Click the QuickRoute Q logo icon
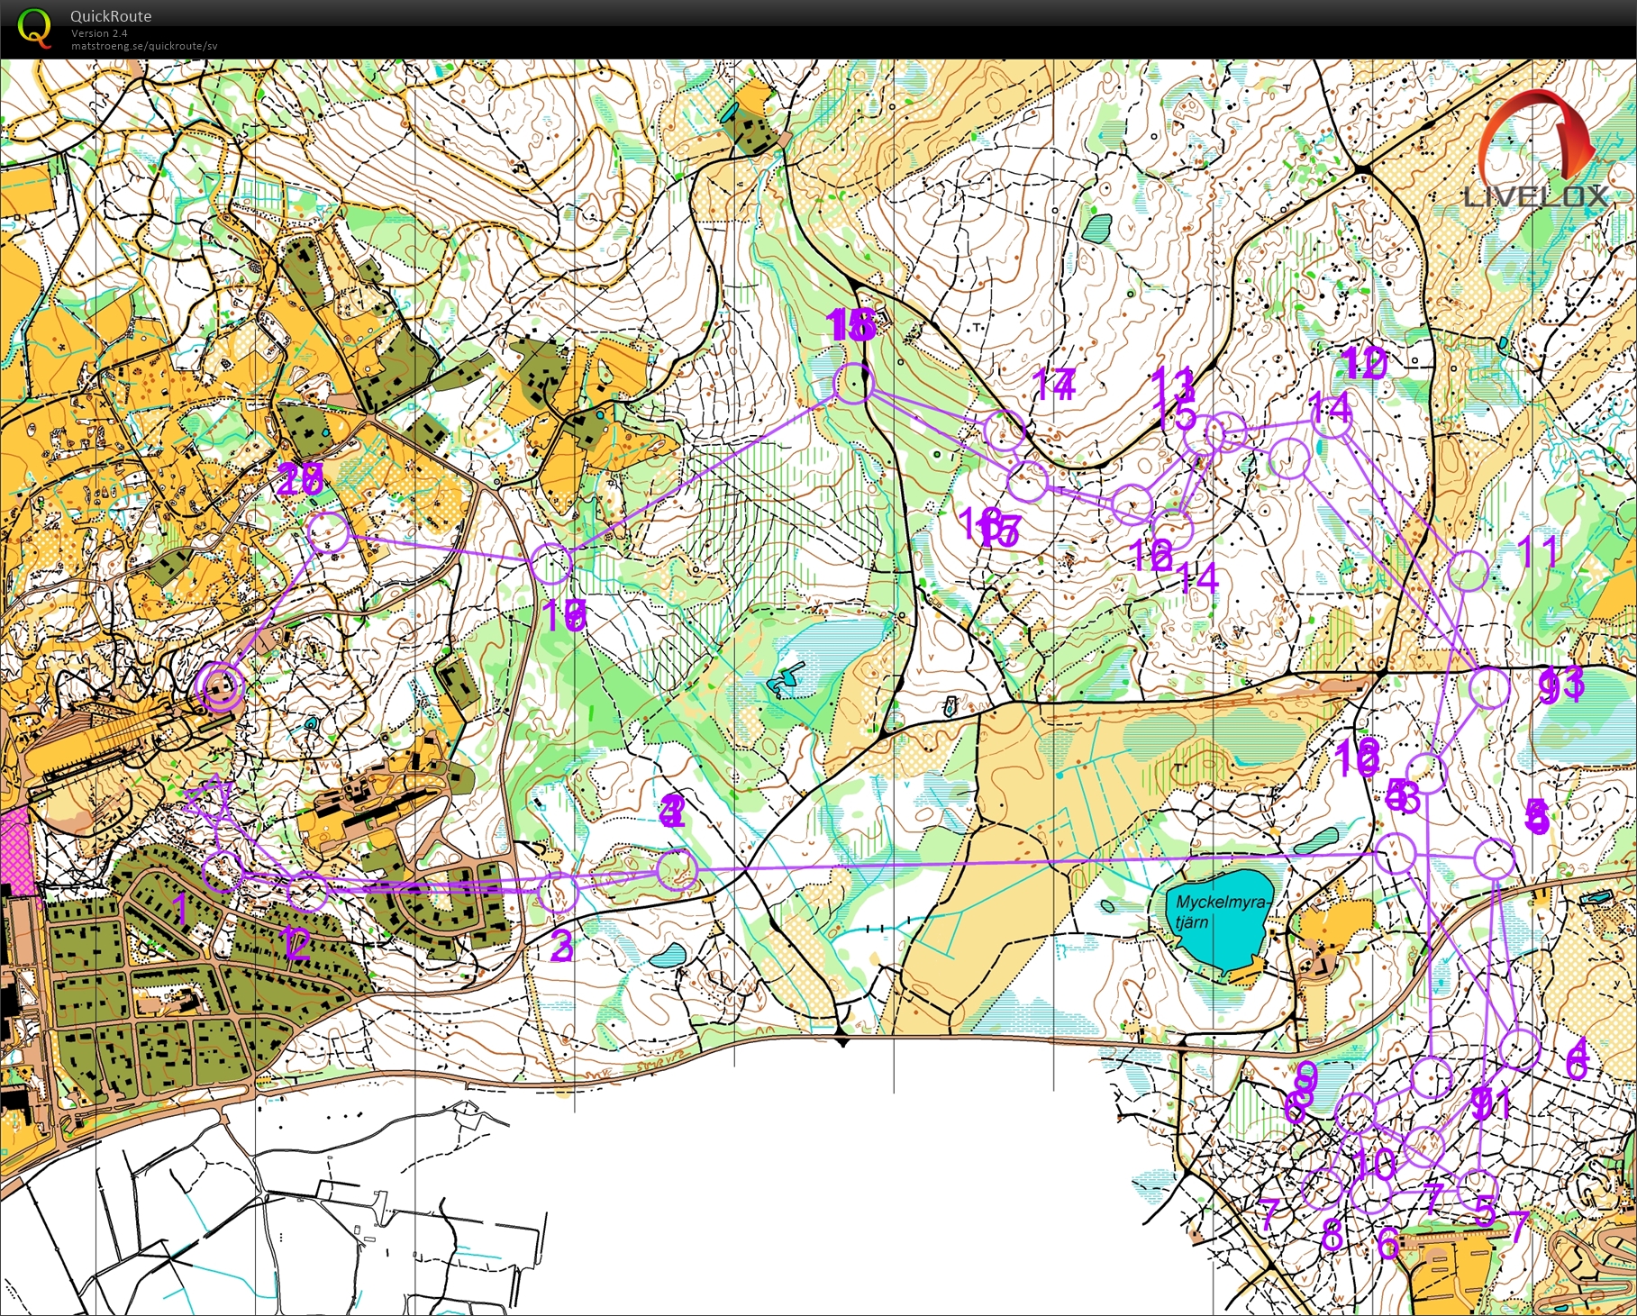The height and width of the screenshot is (1316, 1637). [x=34, y=27]
